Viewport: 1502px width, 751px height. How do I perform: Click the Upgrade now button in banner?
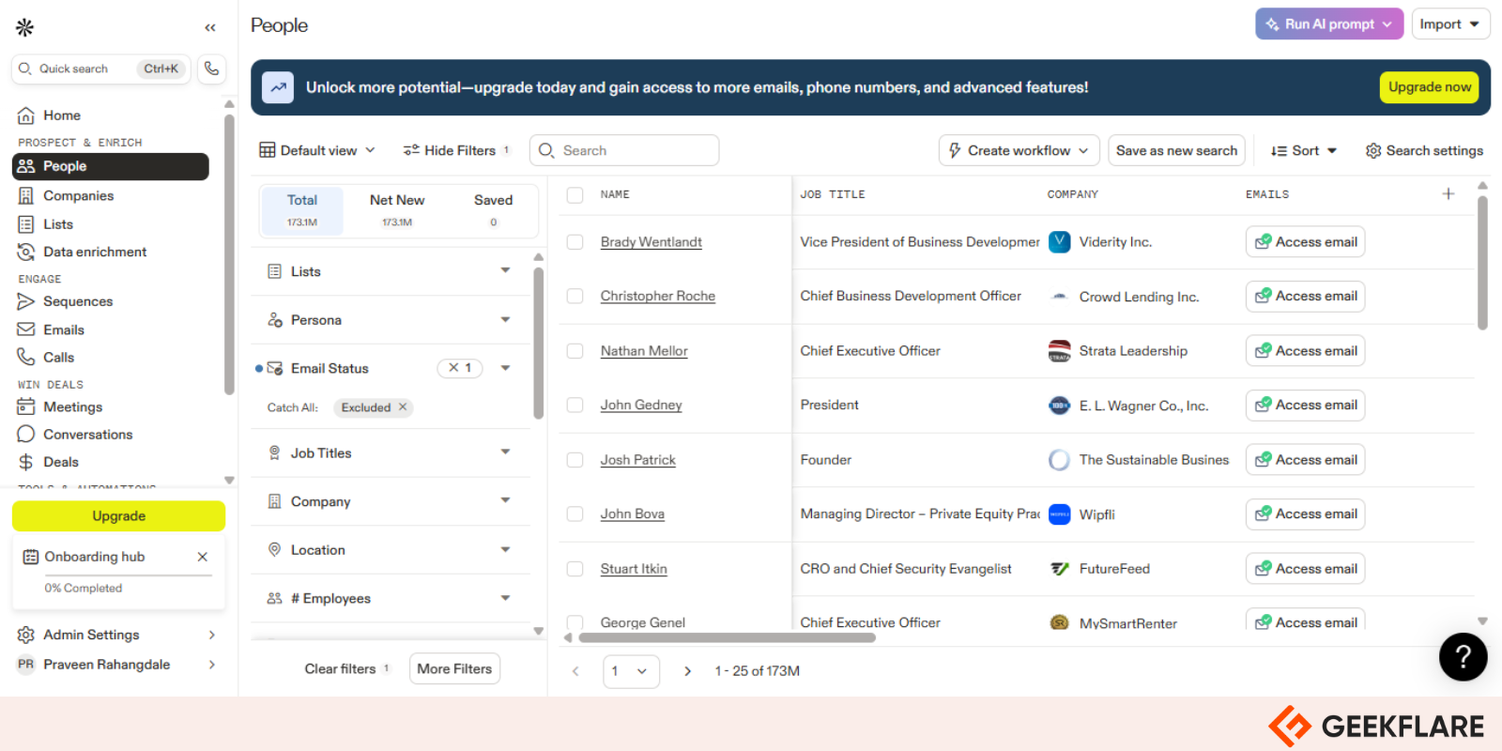pyautogui.click(x=1429, y=87)
